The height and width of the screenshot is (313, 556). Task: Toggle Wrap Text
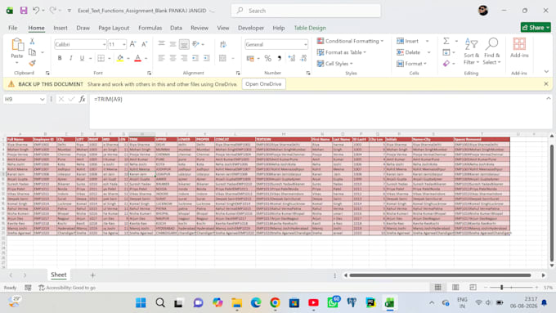(223, 44)
